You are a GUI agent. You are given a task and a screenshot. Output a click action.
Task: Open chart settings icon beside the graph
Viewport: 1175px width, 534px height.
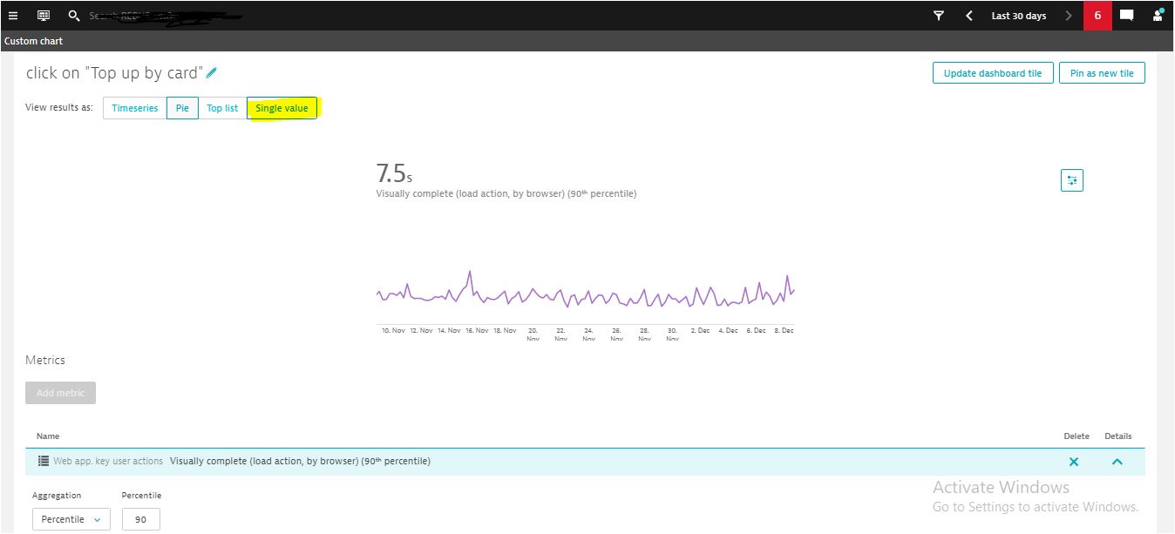(x=1071, y=180)
